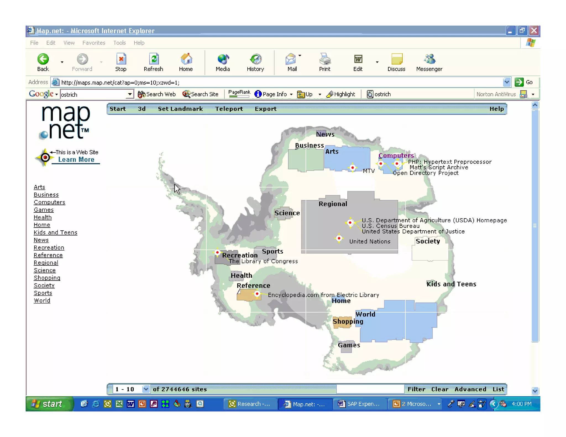The width and height of the screenshot is (566, 437).
Task: Click the filter text input field
Action: (x=370, y=389)
